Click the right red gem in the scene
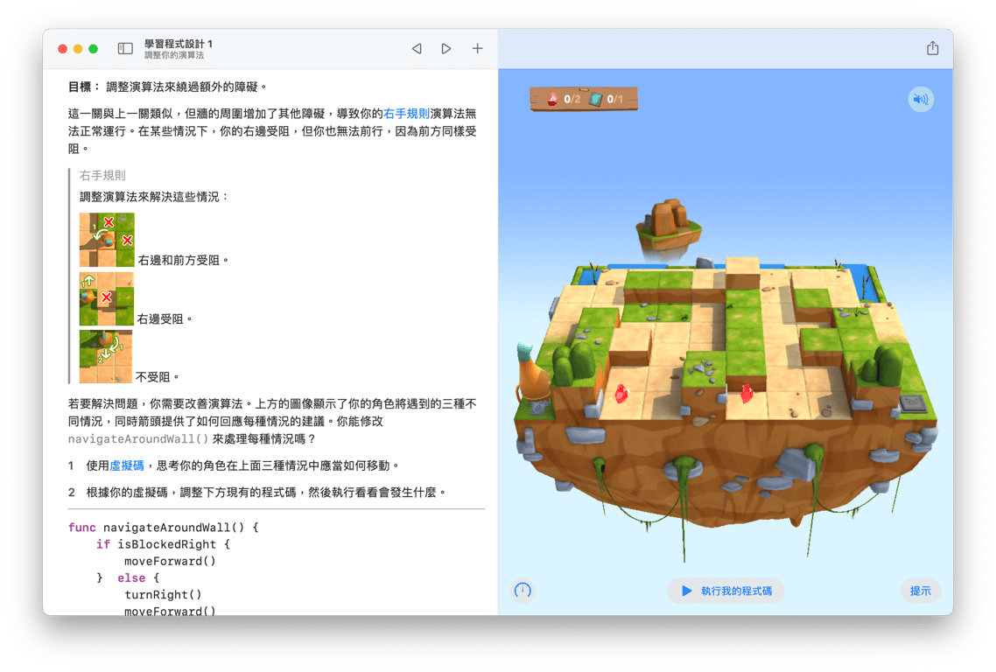Image resolution: width=996 pixels, height=672 pixels. tap(747, 393)
